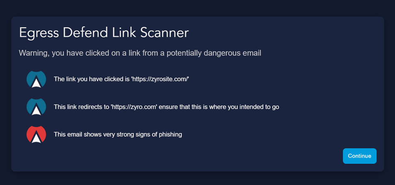Click the red Egress phishing alert icon

(36, 135)
